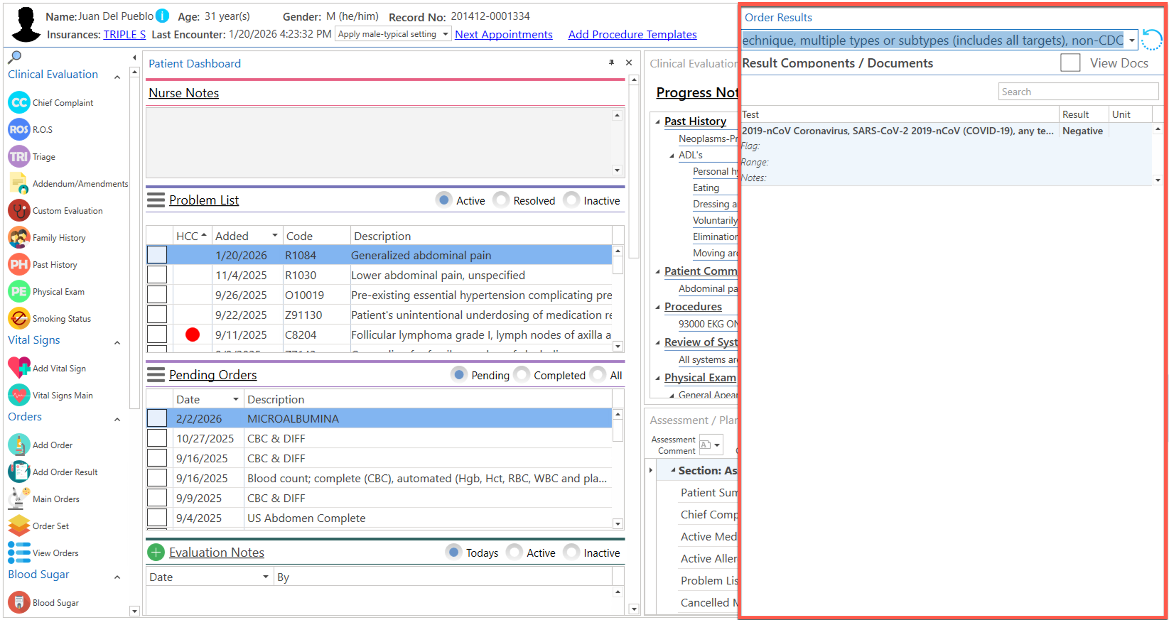Select the Patient Dashboard tab
Screen dimensions: 1169x620
195,64
